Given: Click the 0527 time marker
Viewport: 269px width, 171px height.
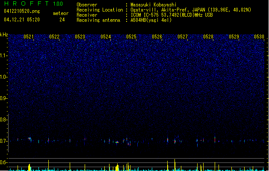Looking at the screenshot, I should click(x=183, y=37).
